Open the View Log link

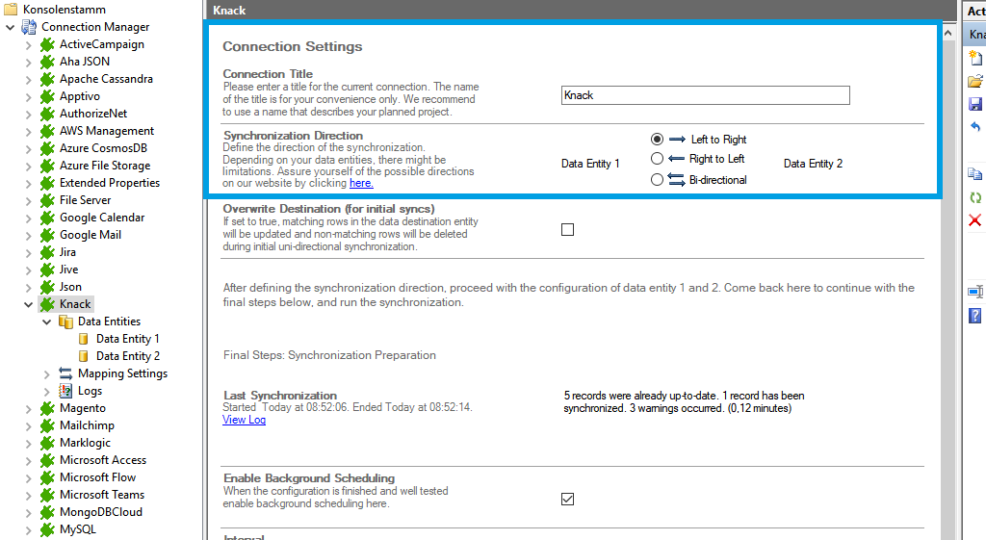244,420
